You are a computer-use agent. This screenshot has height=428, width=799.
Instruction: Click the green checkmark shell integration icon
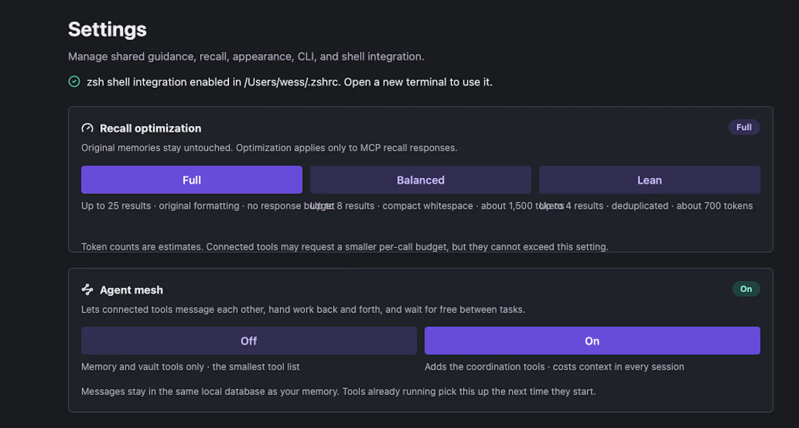point(74,81)
